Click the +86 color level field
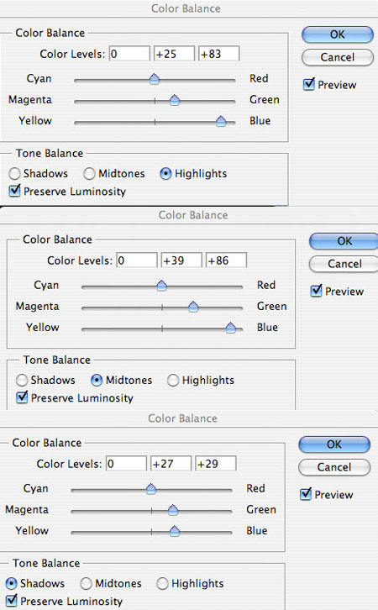This screenshot has width=378, height=610. pyautogui.click(x=226, y=260)
